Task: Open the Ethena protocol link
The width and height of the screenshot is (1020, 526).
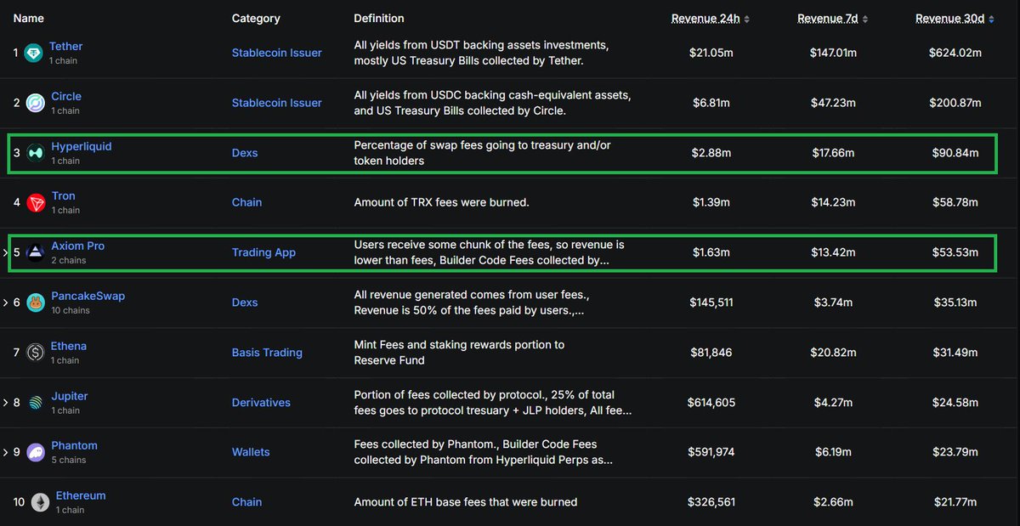Action: 69,346
